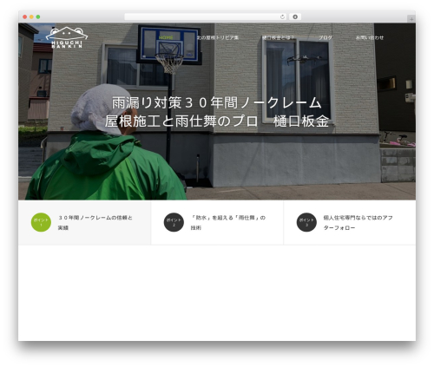Open 北の屋根トリビア集 menu item

tap(218, 37)
